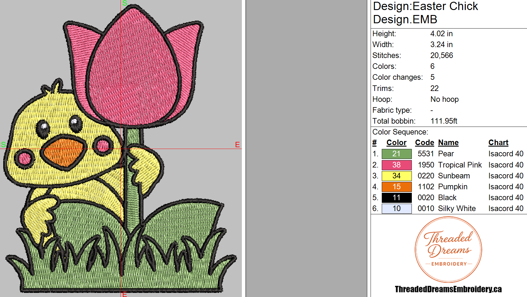527x297 pixels.
Task: Click the Stitches value 20,566
Action: (442, 55)
